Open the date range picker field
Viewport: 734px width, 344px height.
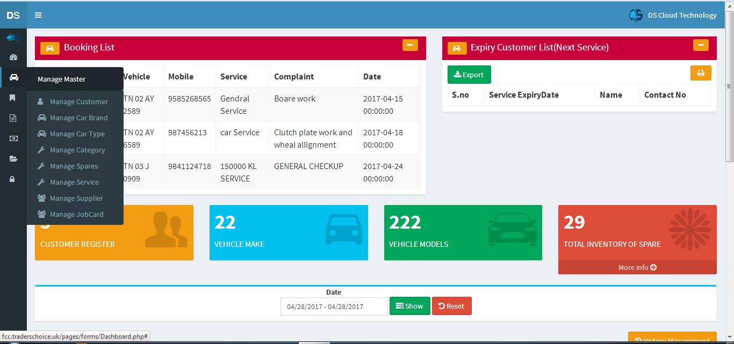point(334,306)
